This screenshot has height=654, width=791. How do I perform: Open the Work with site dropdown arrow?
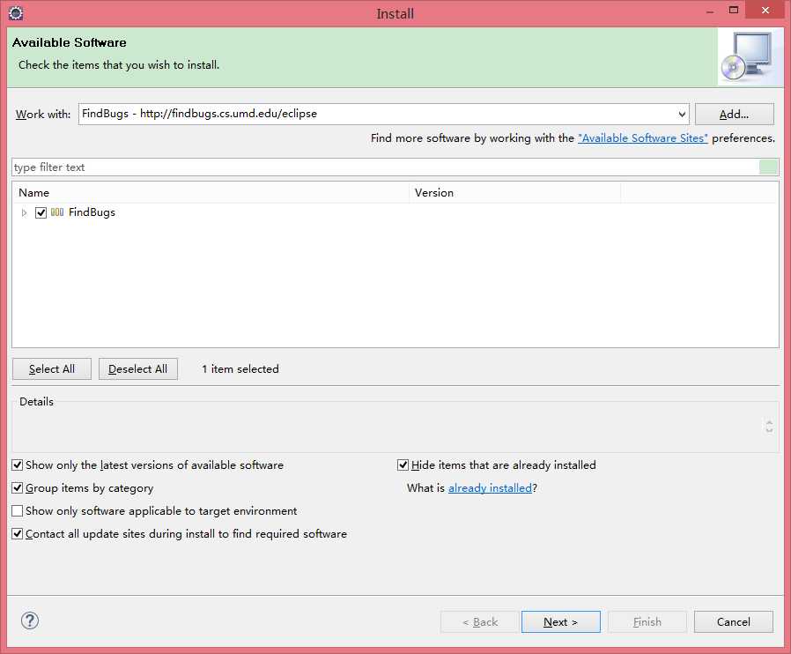pyautogui.click(x=682, y=114)
